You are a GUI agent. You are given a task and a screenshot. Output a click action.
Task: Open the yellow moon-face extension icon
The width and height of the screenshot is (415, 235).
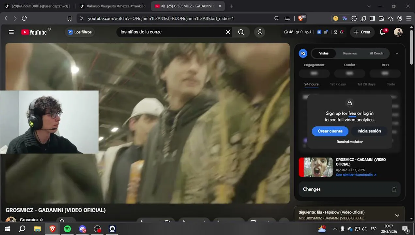(335, 18)
